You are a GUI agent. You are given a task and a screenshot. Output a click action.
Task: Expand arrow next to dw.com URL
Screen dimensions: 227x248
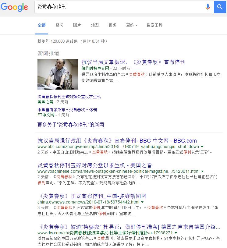pos(176,233)
